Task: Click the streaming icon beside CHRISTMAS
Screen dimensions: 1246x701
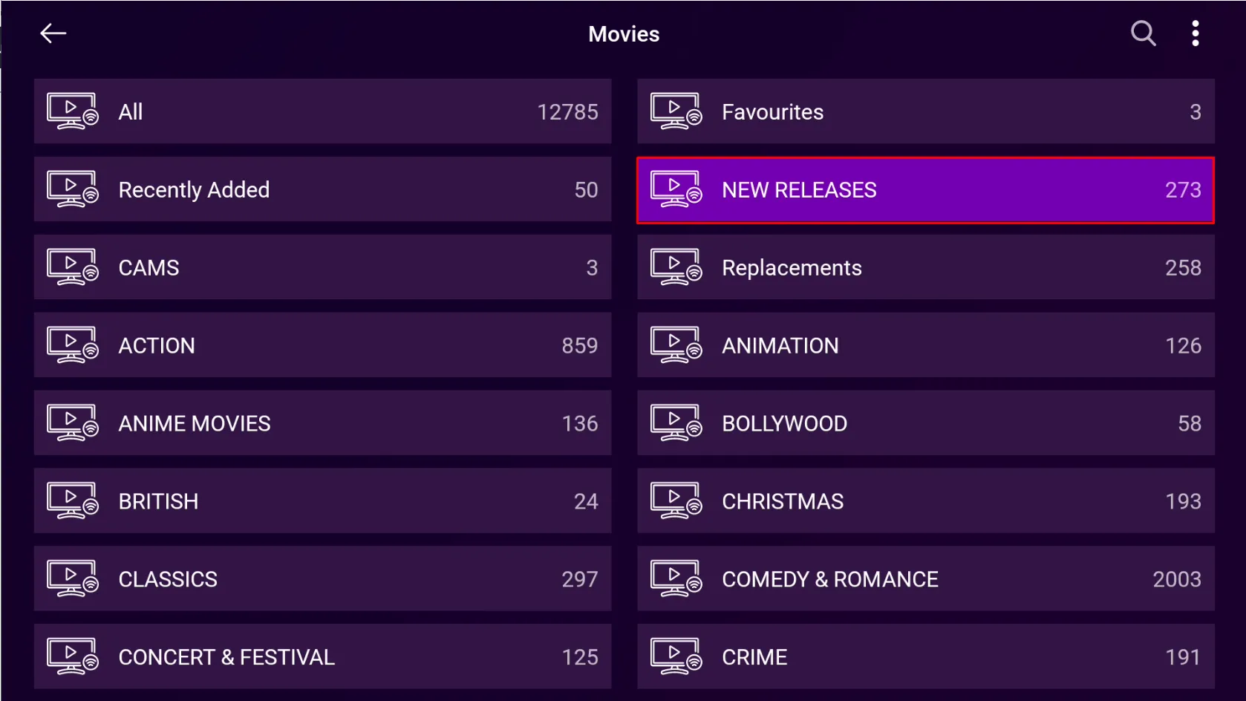Action: (676, 501)
